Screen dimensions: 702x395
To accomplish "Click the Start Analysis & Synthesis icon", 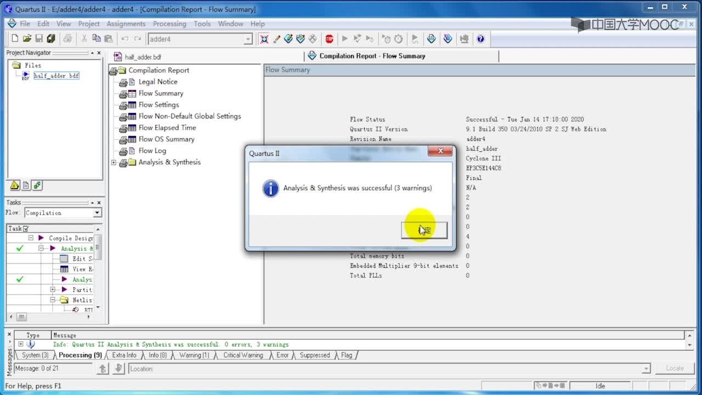I will coord(357,38).
